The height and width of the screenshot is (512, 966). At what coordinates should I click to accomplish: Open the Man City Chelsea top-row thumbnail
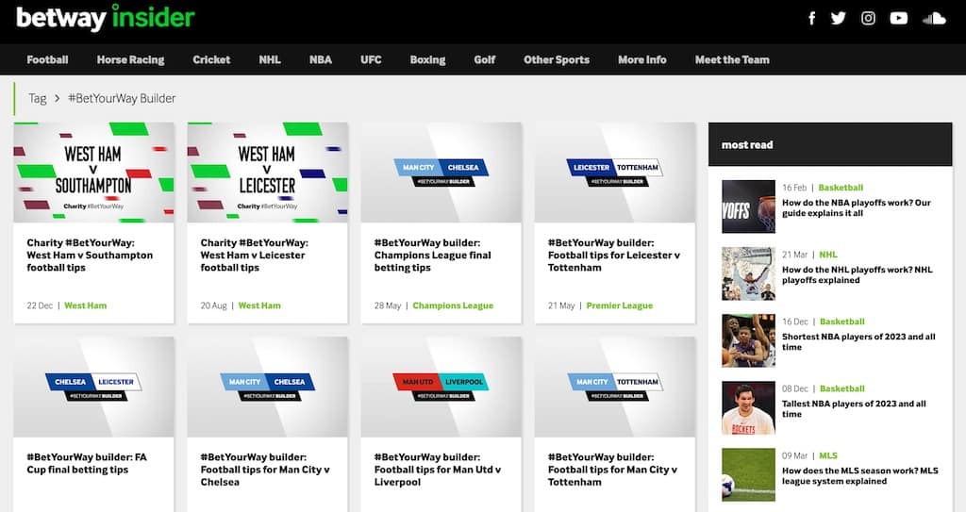[x=441, y=173]
